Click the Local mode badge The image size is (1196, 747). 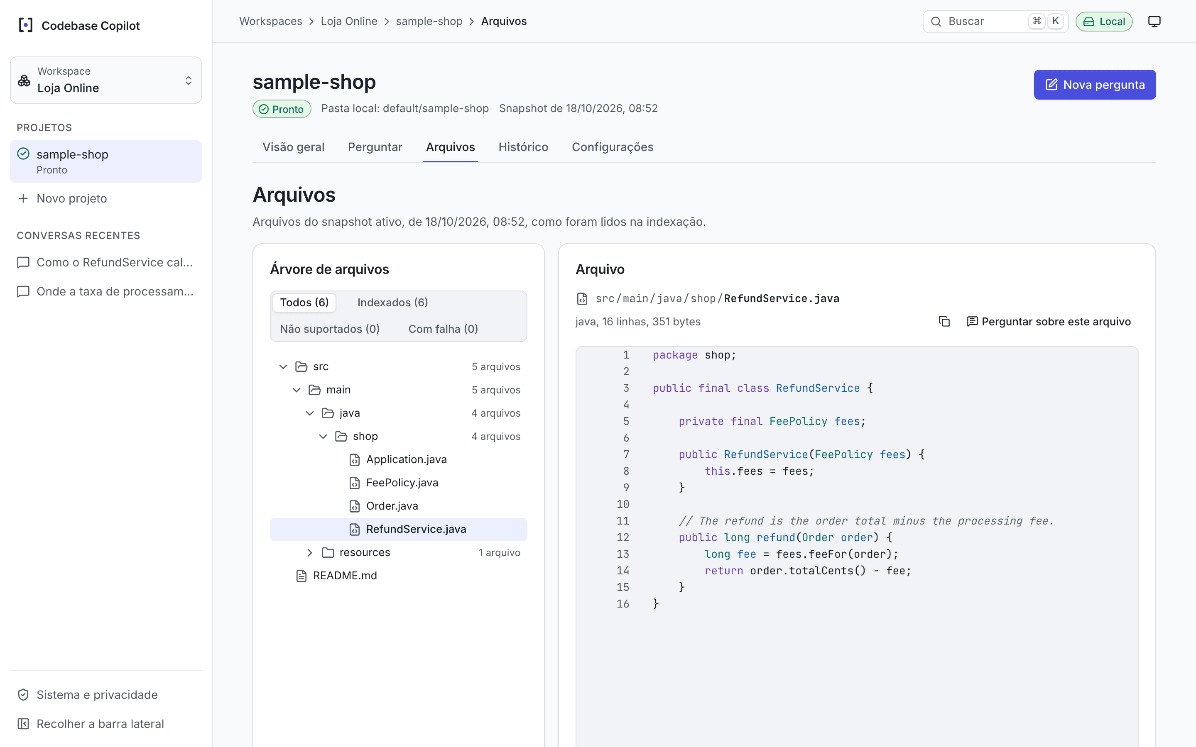point(1103,21)
